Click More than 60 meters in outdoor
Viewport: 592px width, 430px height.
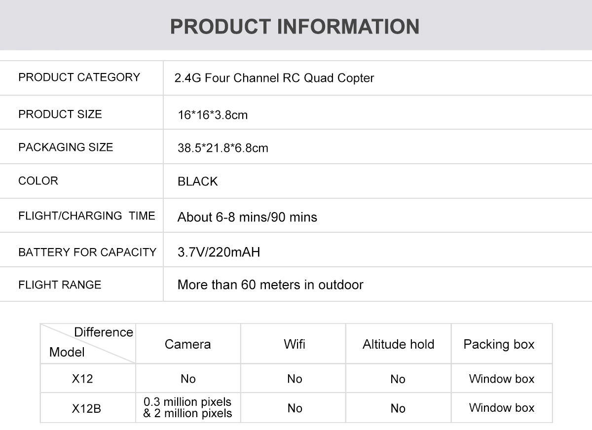pos(270,285)
